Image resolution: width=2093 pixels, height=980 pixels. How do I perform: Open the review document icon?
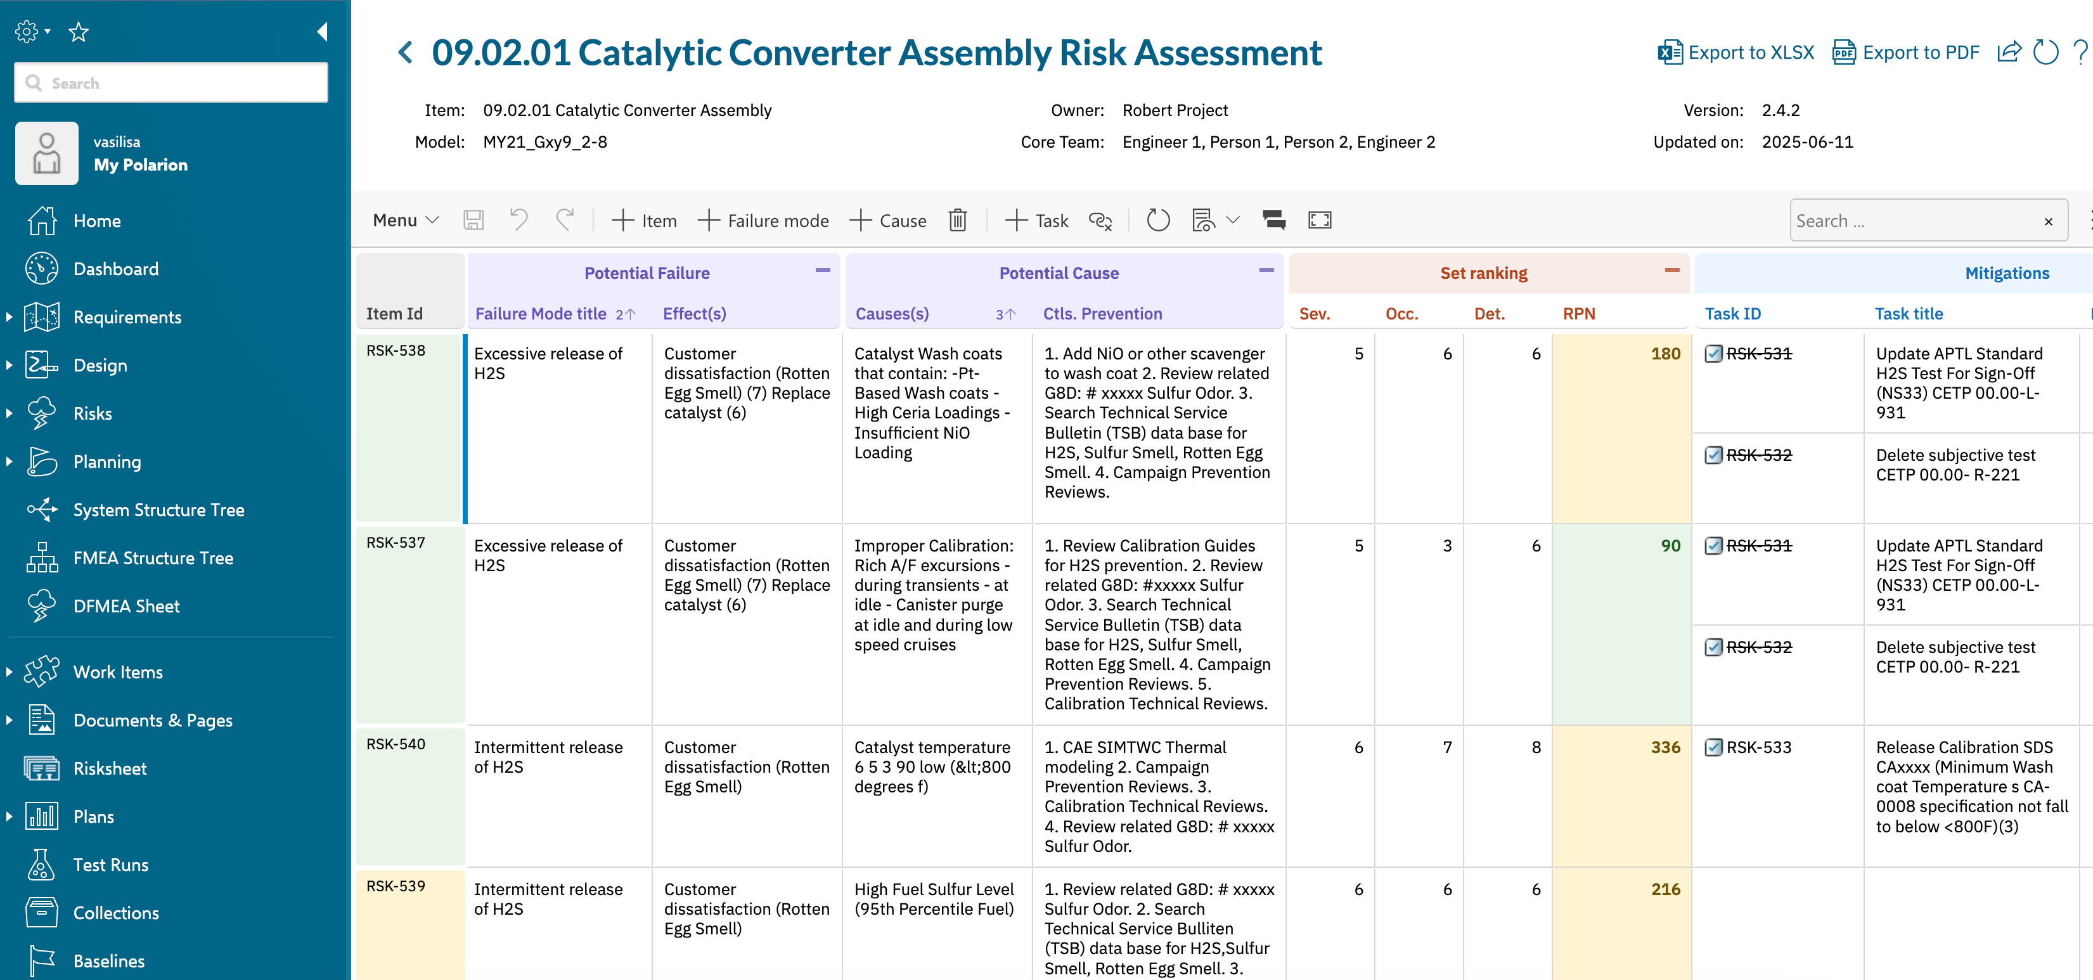point(1203,220)
